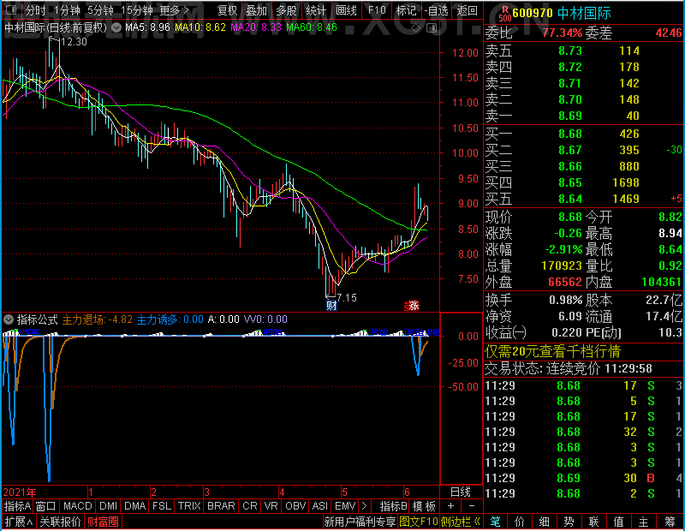
Task: Open the 指标A indicator group
Action: (x=17, y=506)
